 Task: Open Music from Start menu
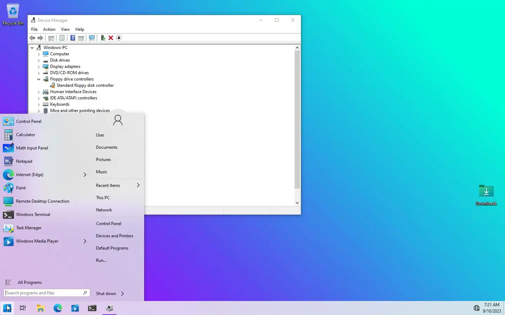102,172
